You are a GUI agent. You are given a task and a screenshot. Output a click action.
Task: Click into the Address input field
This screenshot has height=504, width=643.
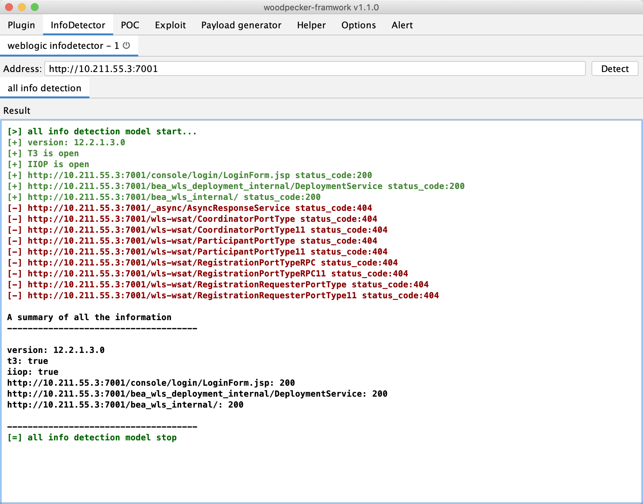(314, 69)
